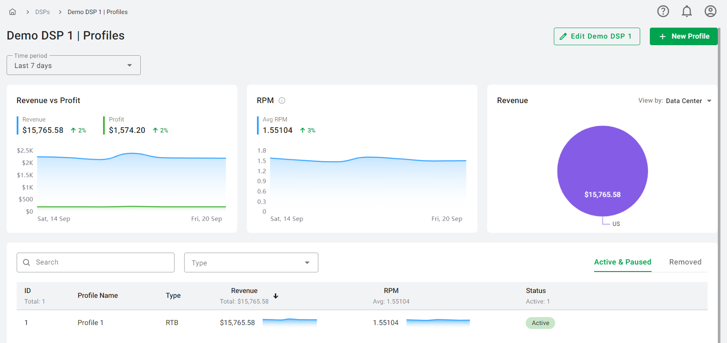Click the Active status badge
Viewport: 727px width, 343px height.
[x=540, y=323]
